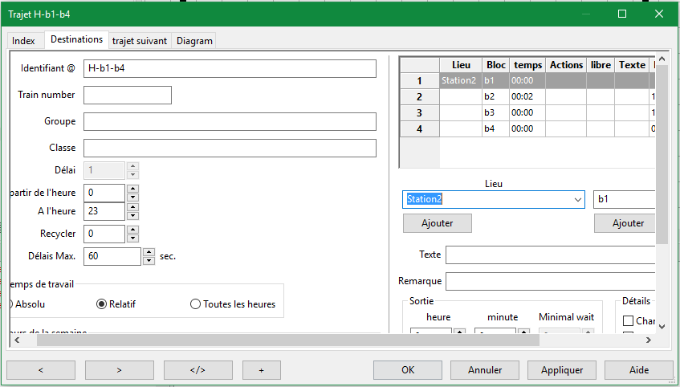Viewport: 680px width, 387px height.
Task: Select row 2 header in destinations table
Action: tap(419, 96)
